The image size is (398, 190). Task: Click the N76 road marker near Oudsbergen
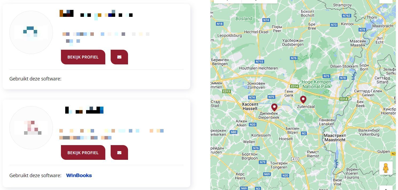[x=294, y=58]
